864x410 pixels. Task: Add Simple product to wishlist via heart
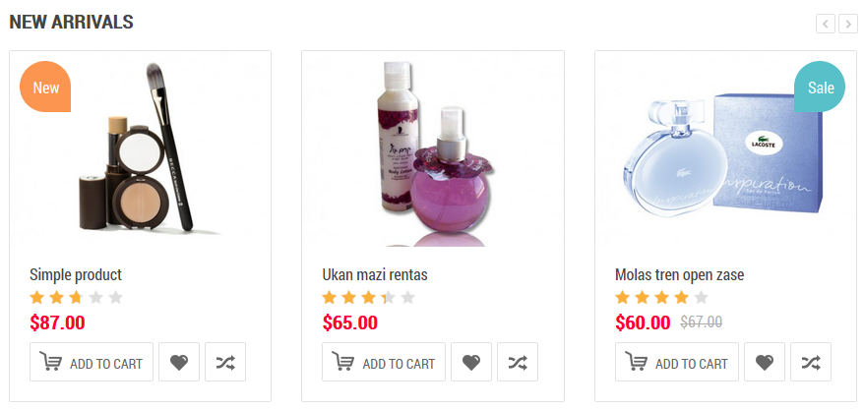coord(178,362)
